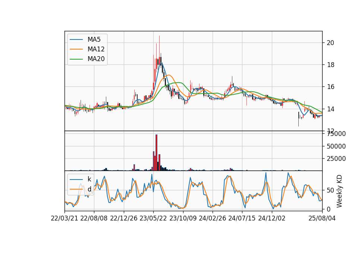Select the green MA20 legend line sample
Viewport: 358px width, 257px height.
(x=76, y=59)
